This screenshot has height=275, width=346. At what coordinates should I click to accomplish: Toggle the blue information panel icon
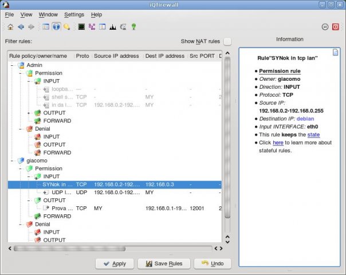pyautogui.click(x=56, y=27)
